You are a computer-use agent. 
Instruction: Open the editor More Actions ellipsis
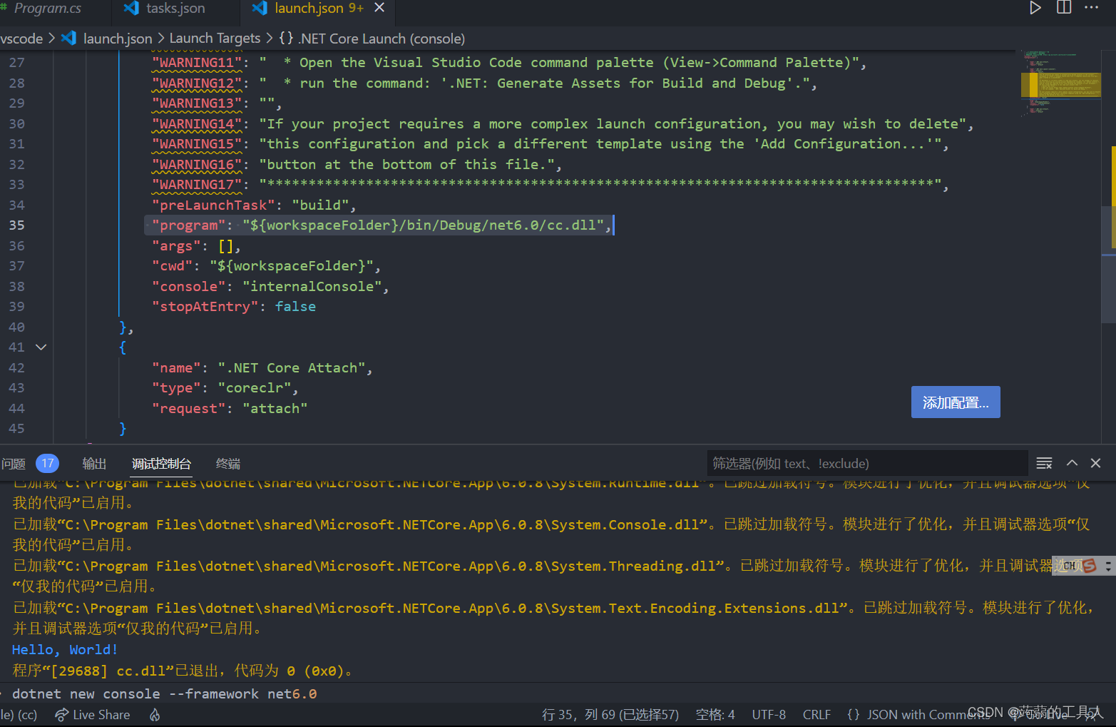click(x=1092, y=8)
